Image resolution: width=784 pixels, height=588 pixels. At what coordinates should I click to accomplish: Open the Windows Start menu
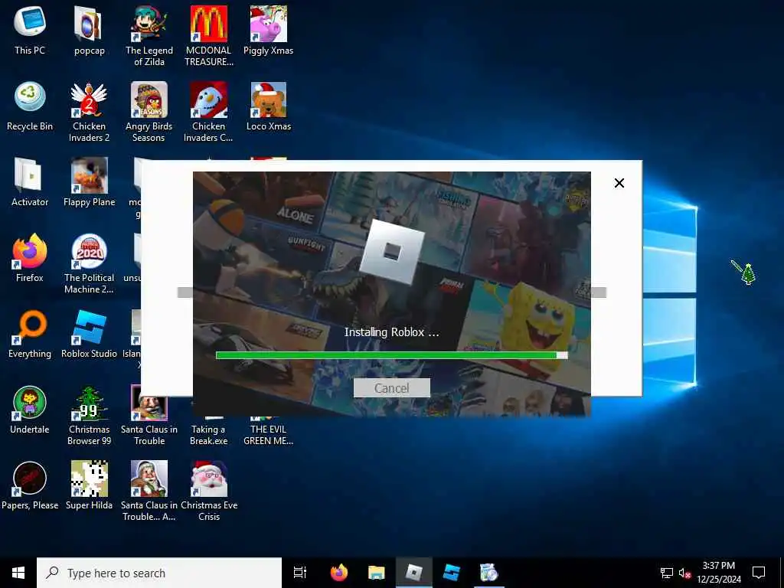pyautogui.click(x=18, y=573)
